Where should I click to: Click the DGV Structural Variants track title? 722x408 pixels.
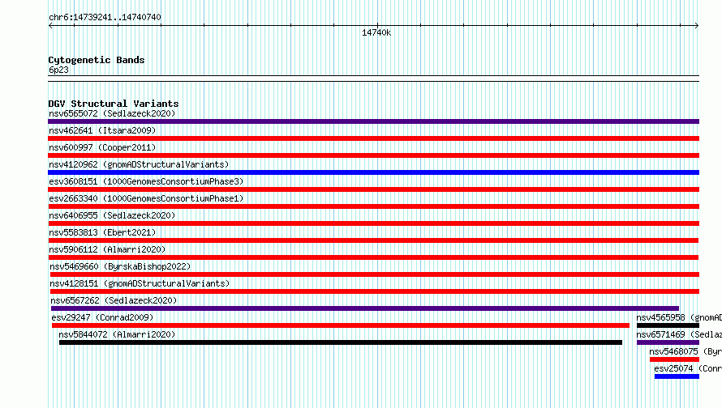click(x=114, y=104)
